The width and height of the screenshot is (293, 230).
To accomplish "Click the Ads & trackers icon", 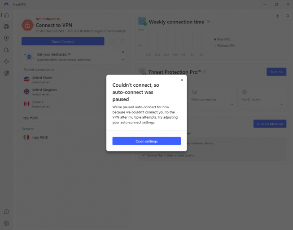I will click(244, 92).
